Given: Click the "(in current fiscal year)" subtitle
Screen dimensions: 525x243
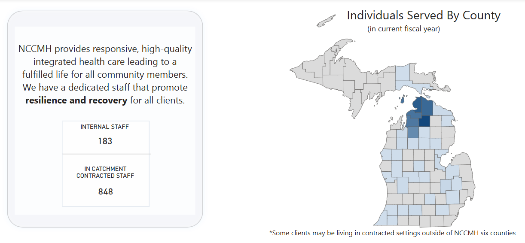Looking at the screenshot, I should (x=403, y=29).
